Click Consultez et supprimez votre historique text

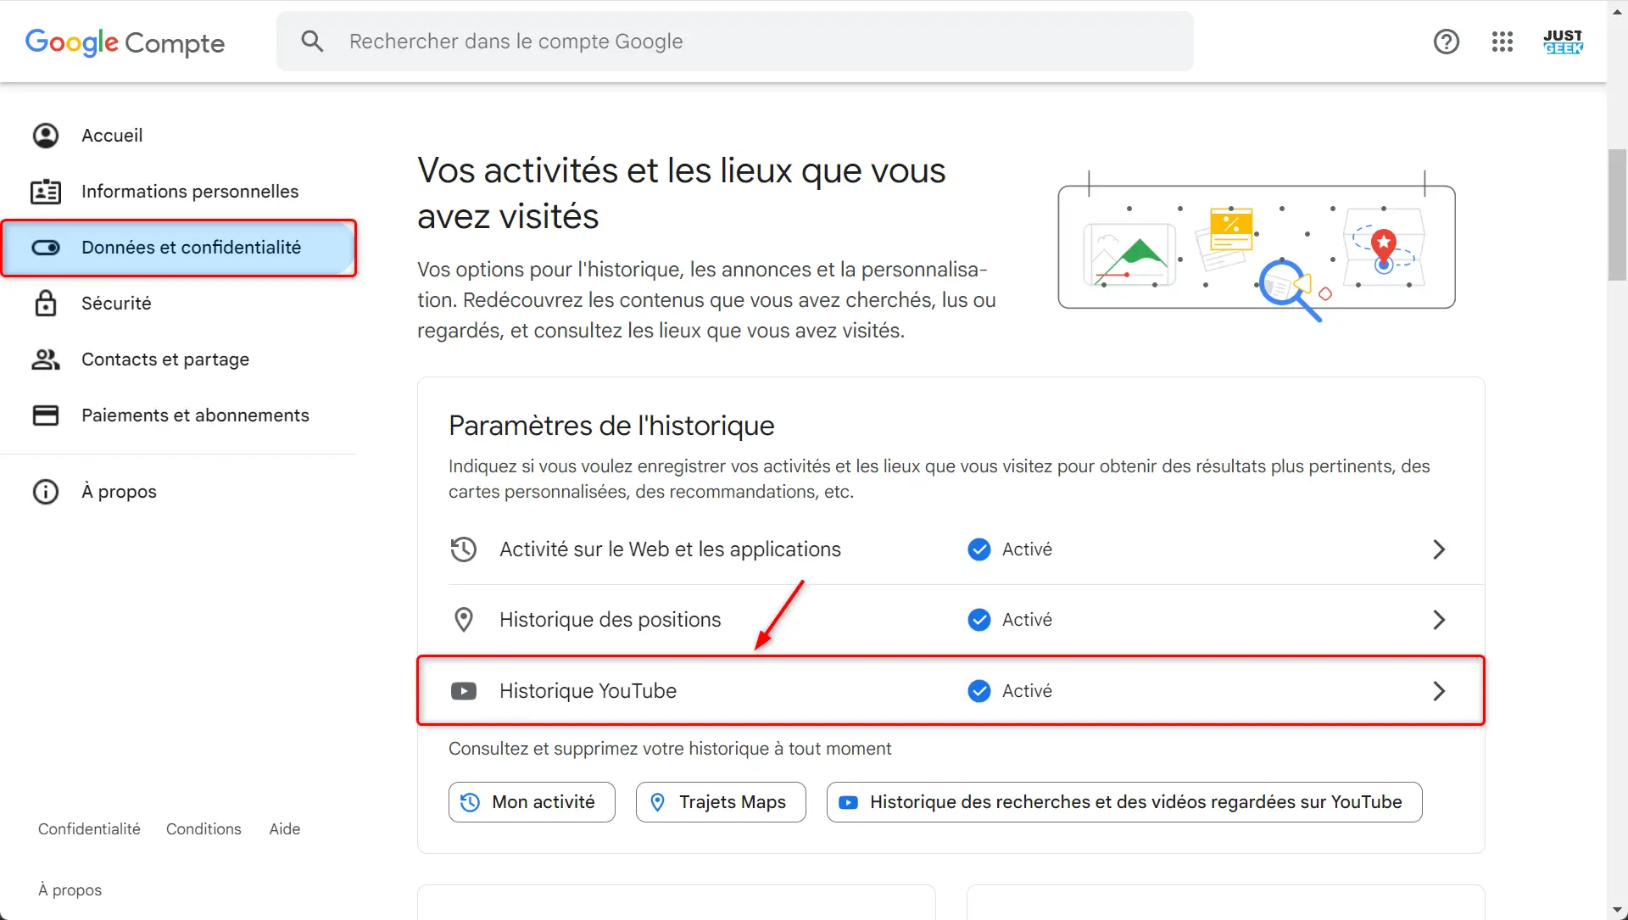(670, 749)
